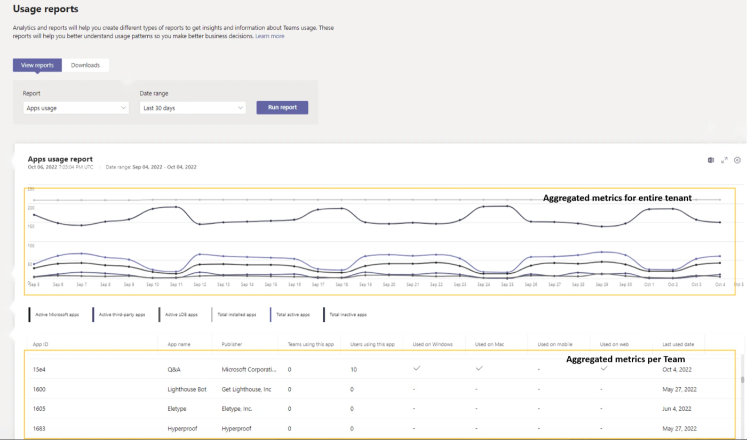
Task: Select Eletype, Inc. publisher cell
Action: point(237,409)
